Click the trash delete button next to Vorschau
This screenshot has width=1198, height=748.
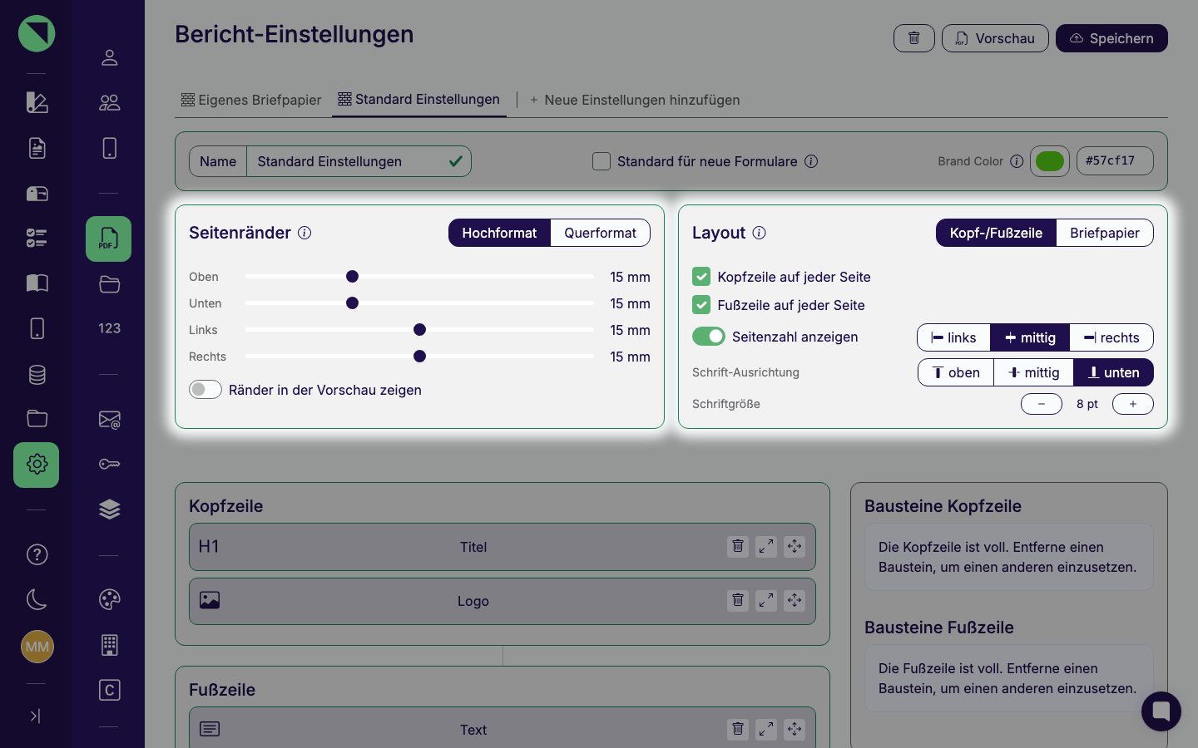pyautogui.click(x=913, y=38)
